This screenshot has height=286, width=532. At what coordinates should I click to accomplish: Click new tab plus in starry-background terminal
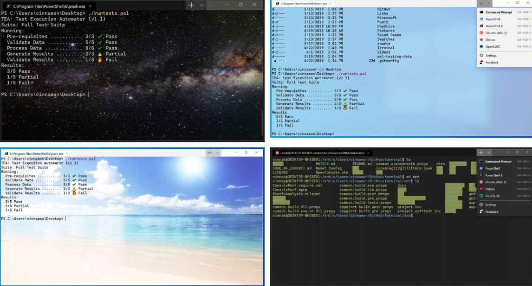coord(192,5)
